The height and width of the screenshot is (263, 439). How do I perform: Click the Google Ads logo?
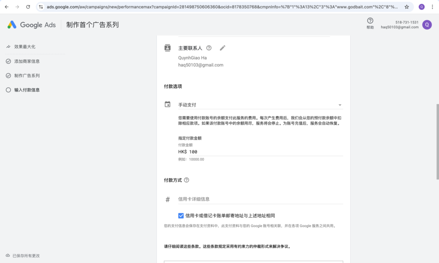point(31,25)
